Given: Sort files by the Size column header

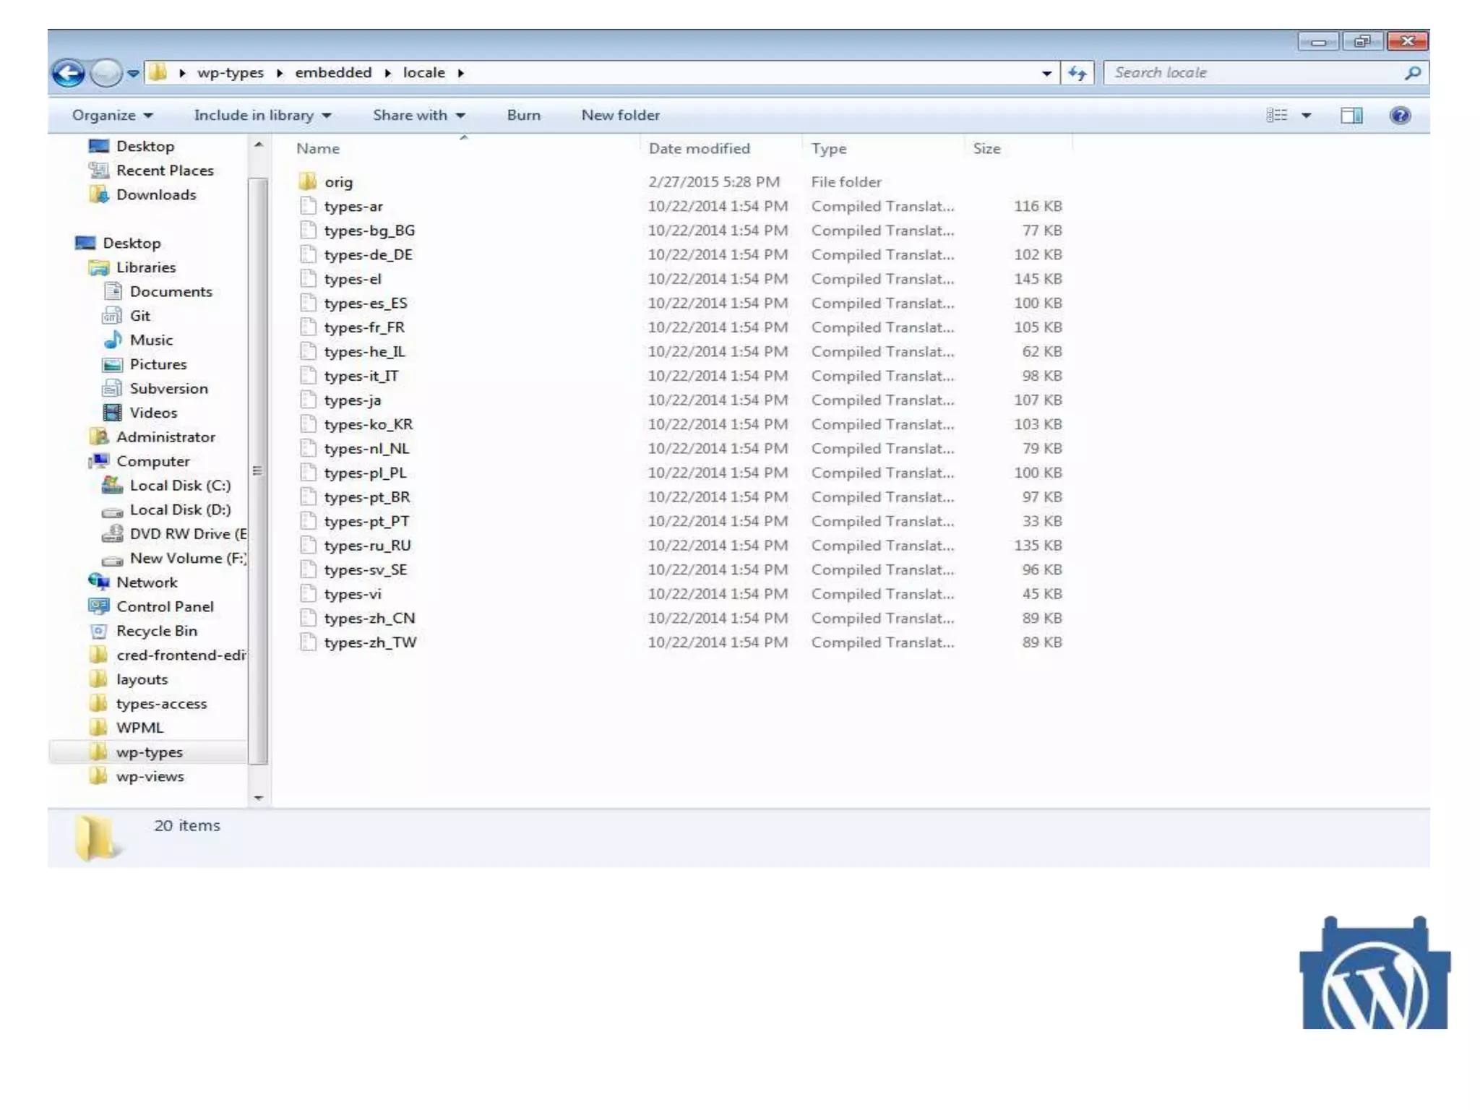Looking at the screenshot, I should (986, 149).
